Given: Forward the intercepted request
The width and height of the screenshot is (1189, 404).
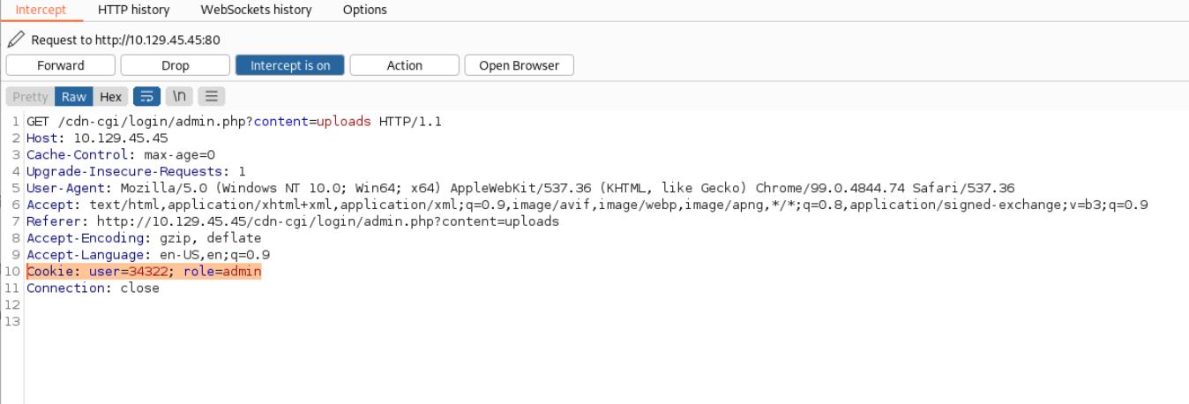Looking at the screenshot, I should [61, 65].
